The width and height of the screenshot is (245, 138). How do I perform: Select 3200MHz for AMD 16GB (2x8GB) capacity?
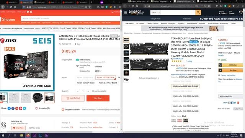[185, 86]
